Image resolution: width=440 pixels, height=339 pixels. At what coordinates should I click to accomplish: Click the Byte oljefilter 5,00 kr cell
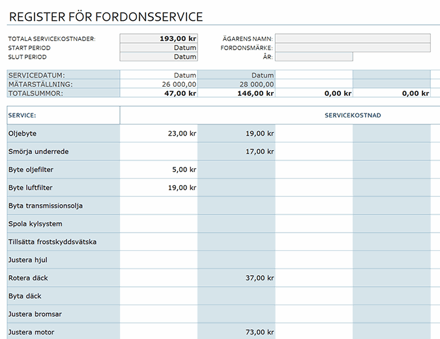tap(158, 169)
